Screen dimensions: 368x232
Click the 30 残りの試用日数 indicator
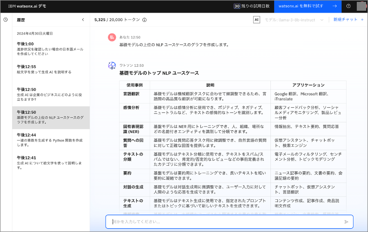(252, 6)
